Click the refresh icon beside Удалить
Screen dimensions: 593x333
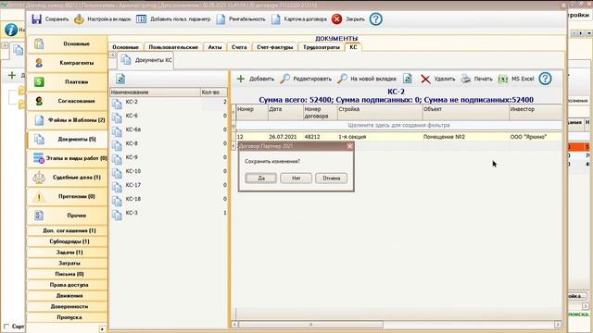point(408,79)
